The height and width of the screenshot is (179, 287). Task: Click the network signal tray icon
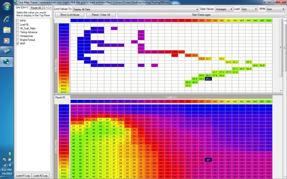tap(5, 165)
